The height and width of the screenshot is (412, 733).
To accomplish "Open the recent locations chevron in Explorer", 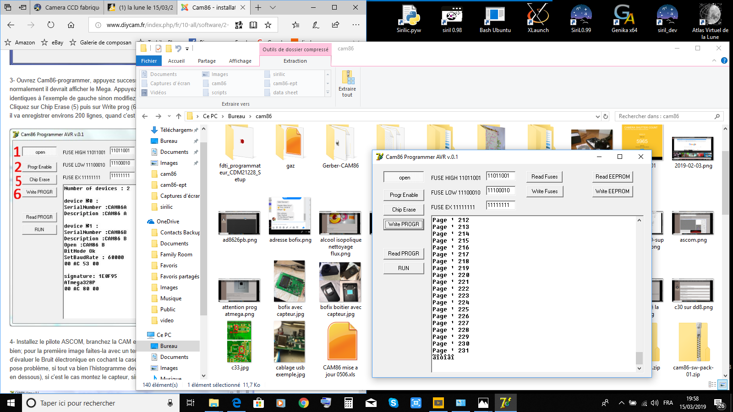I will coord(169,116).
